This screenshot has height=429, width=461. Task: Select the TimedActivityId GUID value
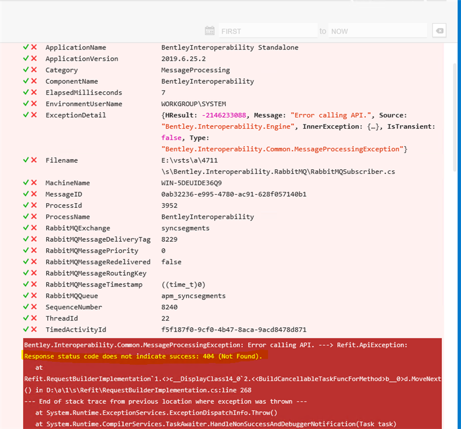233,329
